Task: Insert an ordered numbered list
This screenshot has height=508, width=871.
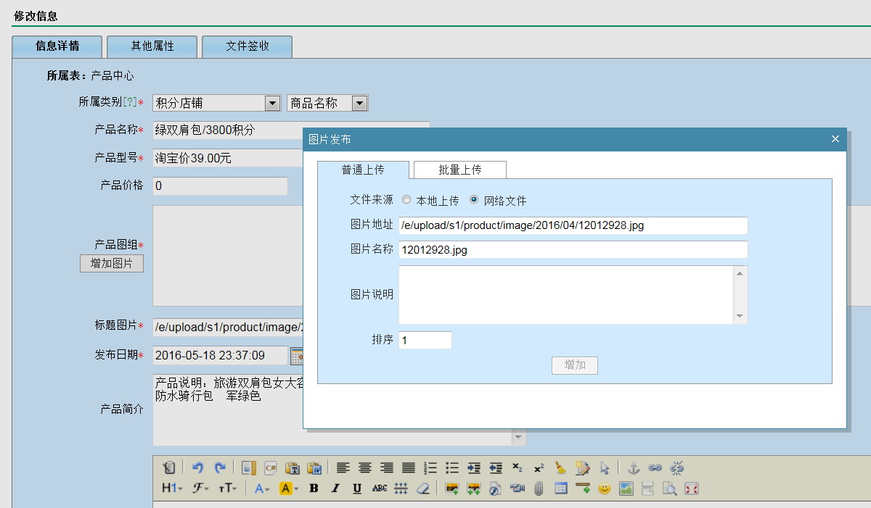Action: coord(430,468)
